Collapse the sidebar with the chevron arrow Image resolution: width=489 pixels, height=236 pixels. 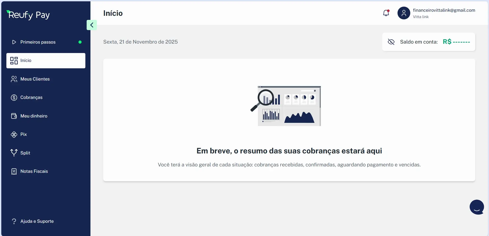coord(92,25)
